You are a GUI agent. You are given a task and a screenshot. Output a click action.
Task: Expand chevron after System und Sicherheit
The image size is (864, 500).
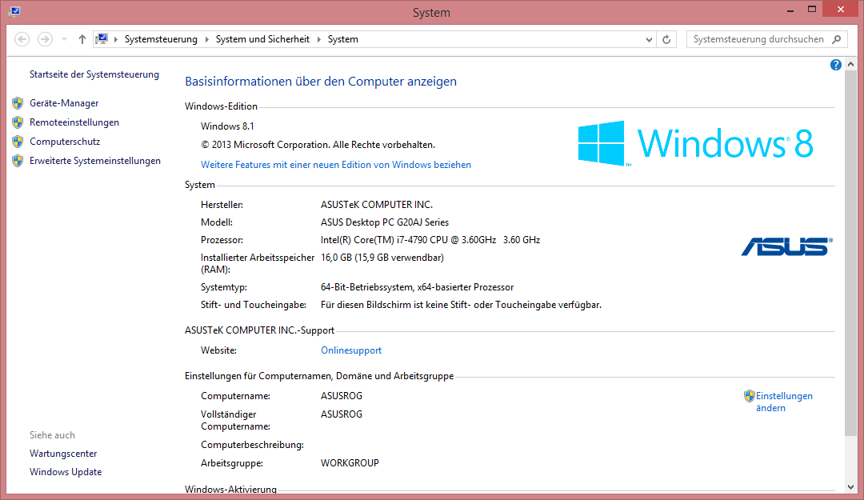tap(318, 39)
